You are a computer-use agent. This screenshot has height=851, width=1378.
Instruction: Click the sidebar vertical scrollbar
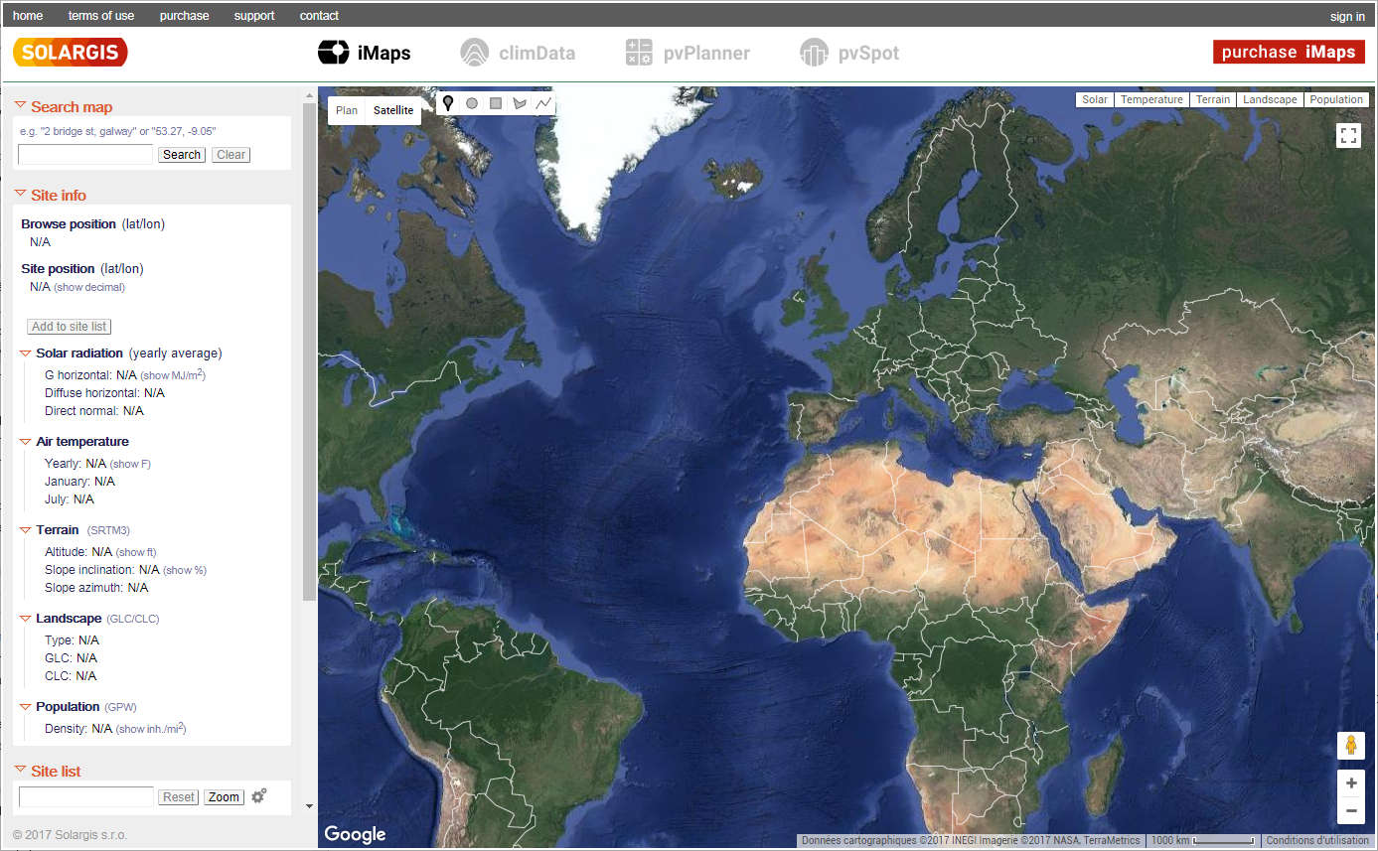[x=309, y=353]
